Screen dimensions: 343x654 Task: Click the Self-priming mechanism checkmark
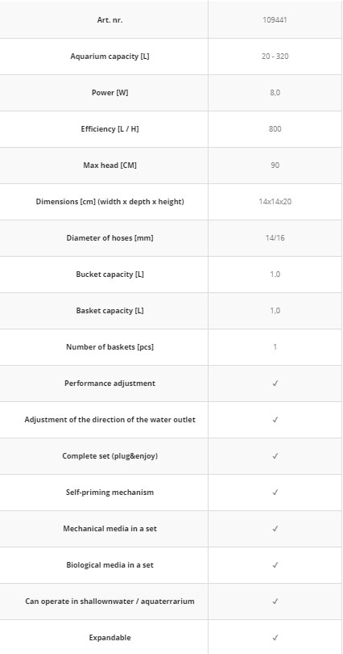tap(275, 493)
